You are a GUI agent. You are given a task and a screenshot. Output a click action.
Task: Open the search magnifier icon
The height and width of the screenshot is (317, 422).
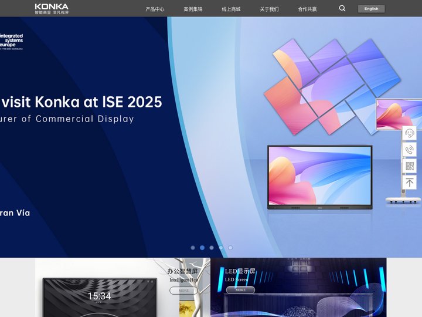pos(342,8)
